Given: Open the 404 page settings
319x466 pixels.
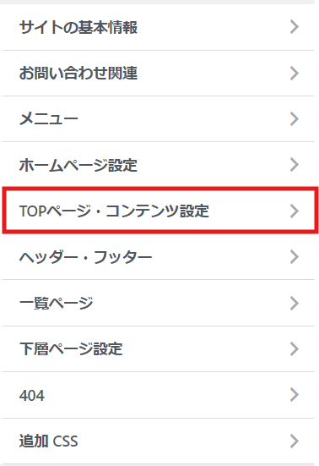Looking at the screenshot, I should tap(158, 395).
